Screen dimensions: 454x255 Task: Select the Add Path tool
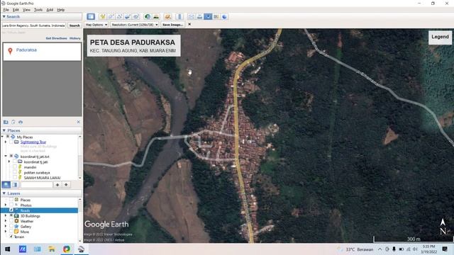pyautogui.click(x=119, y=16)
